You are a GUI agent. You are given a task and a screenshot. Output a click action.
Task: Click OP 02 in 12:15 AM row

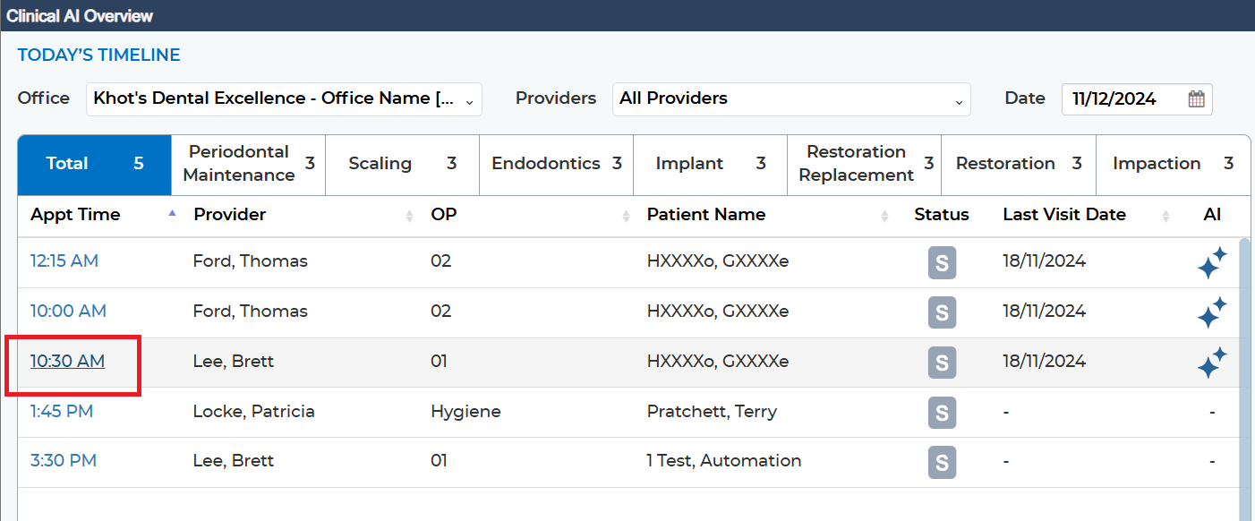point(441,261)
